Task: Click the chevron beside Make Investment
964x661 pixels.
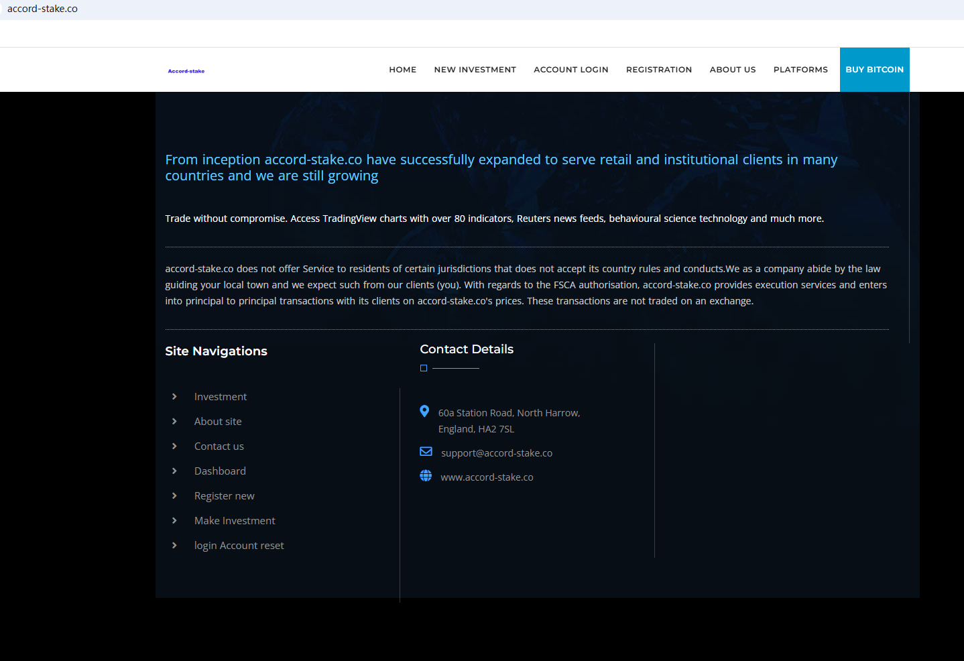Action: coord(174,520)
